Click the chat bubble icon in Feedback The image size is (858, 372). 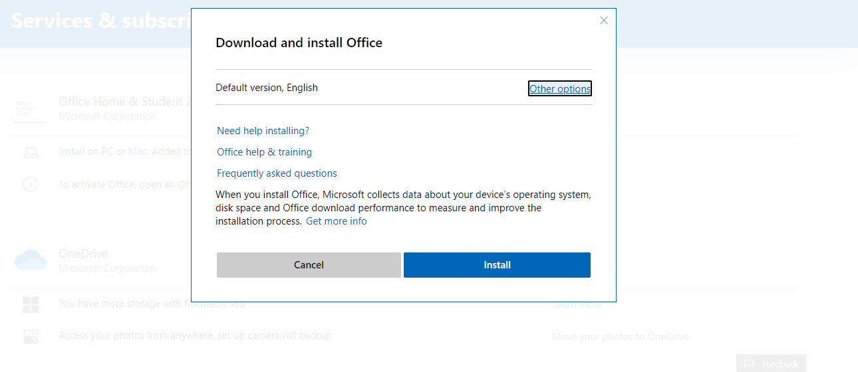coord(749,364)
